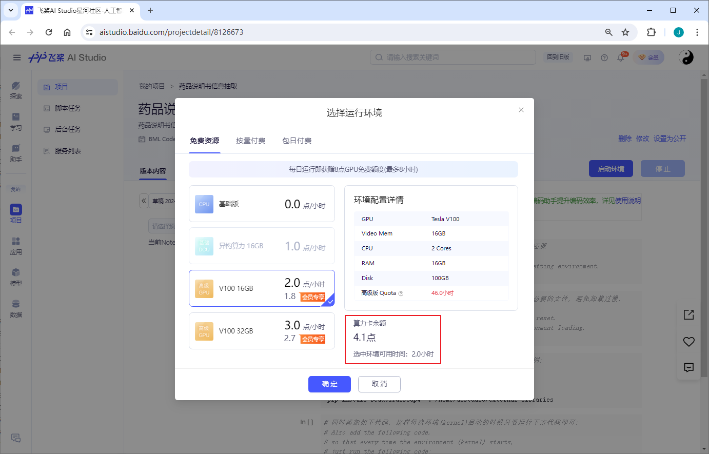Click the GPU icon of V100 32GB
Viewport: 709px width, 454px height.
(x=204, y=331)
